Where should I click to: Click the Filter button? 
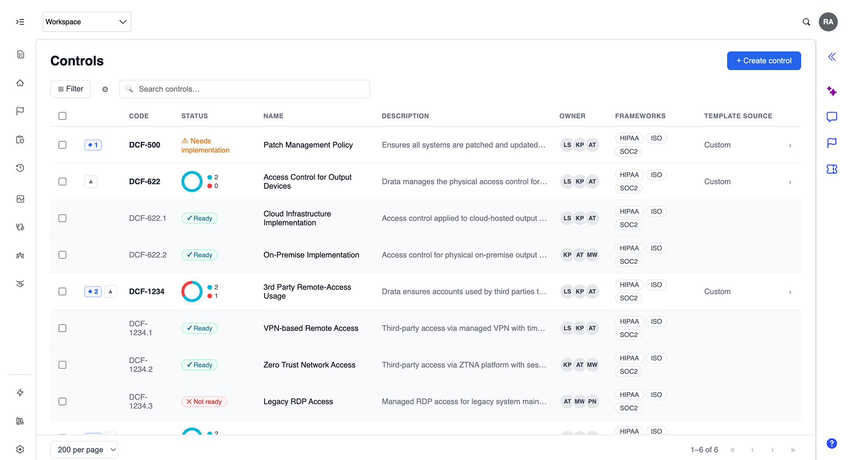[71, 89]
